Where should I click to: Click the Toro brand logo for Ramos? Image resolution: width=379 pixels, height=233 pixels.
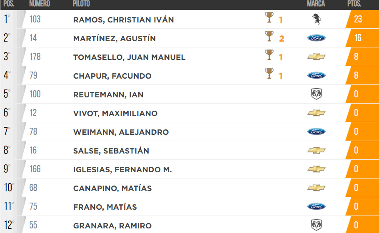point(317,19)
